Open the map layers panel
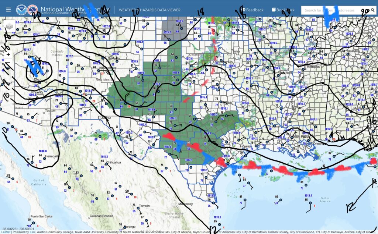 point(10,27)
